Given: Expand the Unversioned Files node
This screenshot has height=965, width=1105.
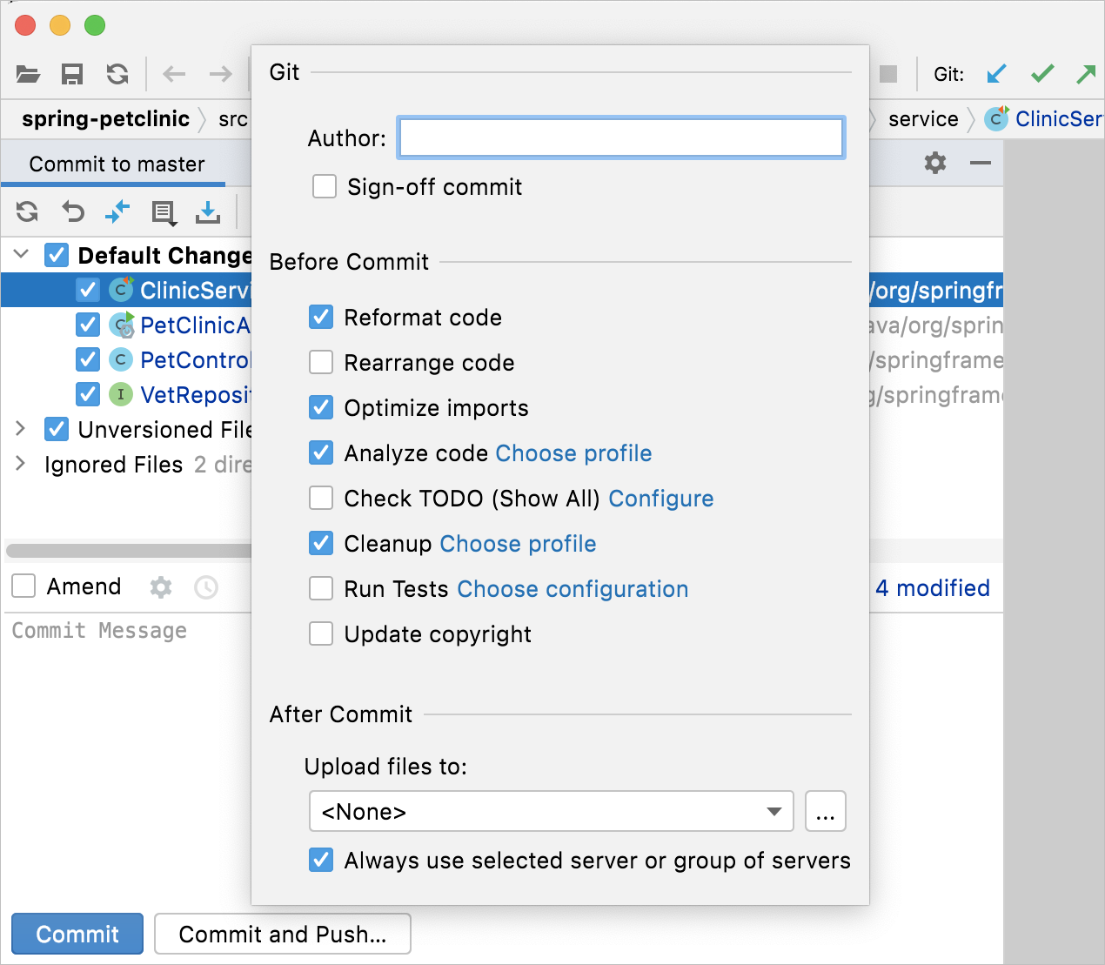Looking at the screenshot, I should click(x=21, y=428).
